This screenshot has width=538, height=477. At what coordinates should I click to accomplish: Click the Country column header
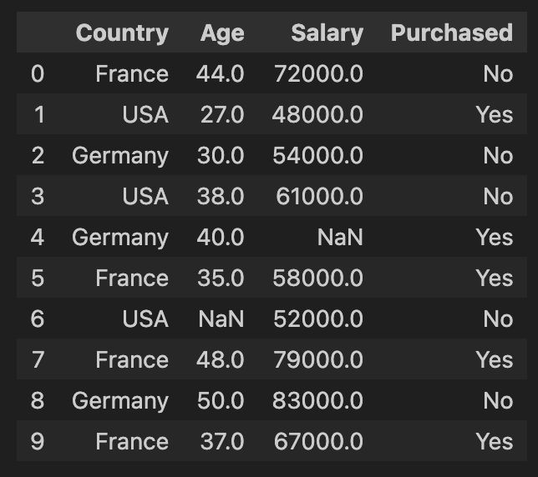[x=122, y=33]
